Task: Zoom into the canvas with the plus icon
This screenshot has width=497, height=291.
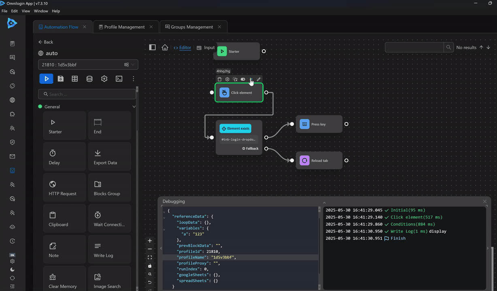Action: (x=150, y=240)
